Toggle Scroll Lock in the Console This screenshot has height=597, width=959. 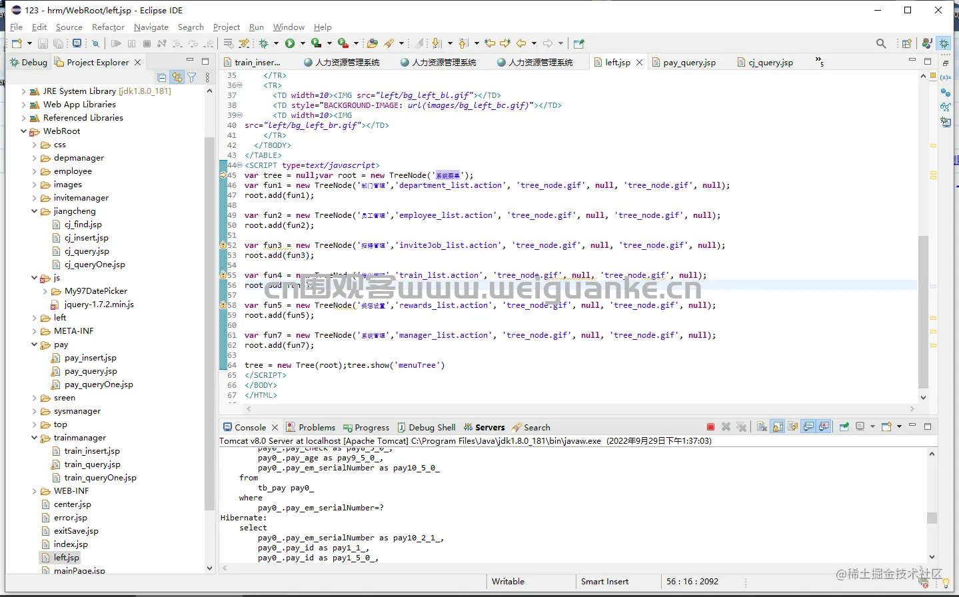pos(778,426)
